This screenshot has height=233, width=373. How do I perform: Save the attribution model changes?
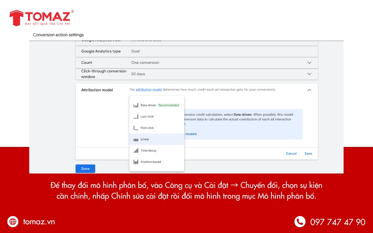click(308, 154)
